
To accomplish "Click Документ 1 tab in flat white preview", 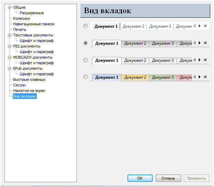I will [x=107, y=60].
